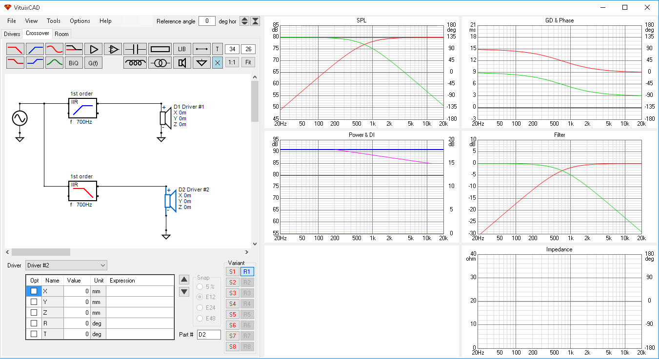Check the Opt box for T
The image size is (659, 359).
tap(34, 334)
